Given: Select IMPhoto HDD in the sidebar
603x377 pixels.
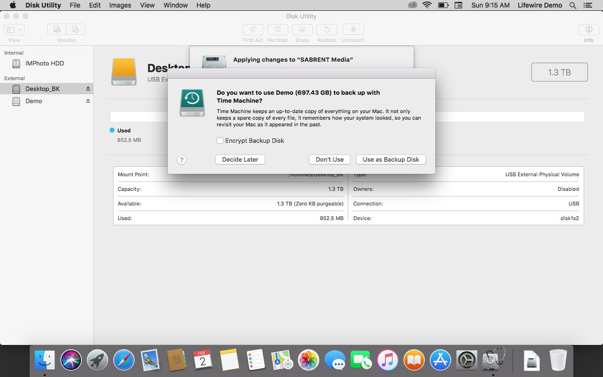Looking at the screenshot, I should point(47,63).
